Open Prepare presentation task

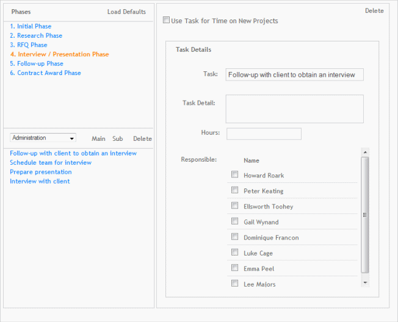point(41,172)
